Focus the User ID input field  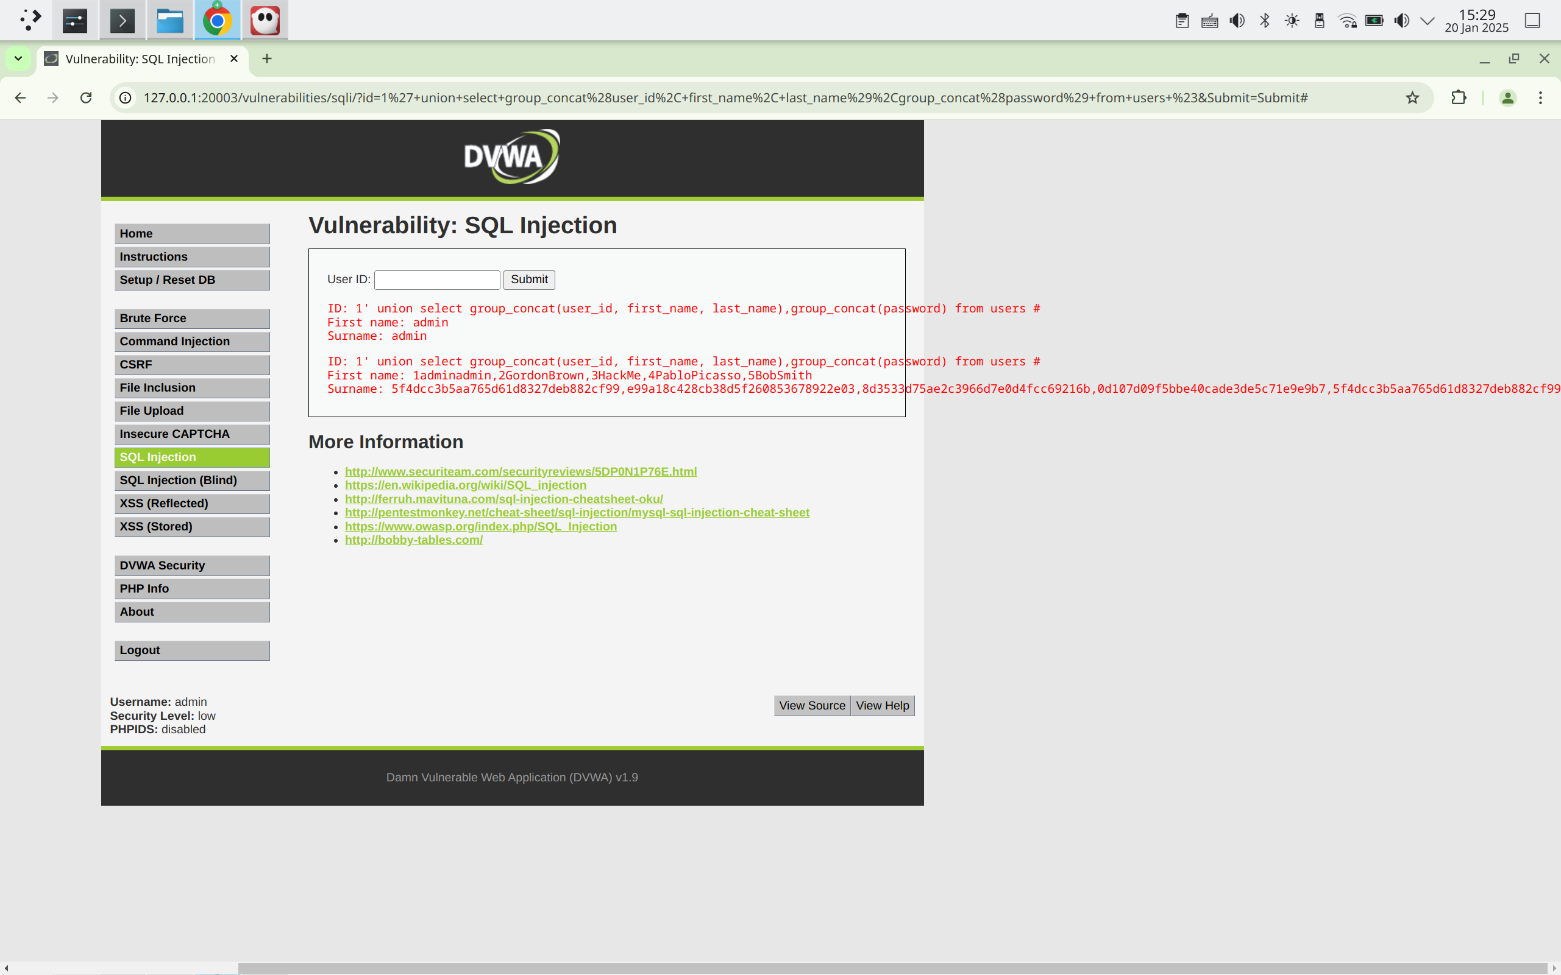point(437,279)
